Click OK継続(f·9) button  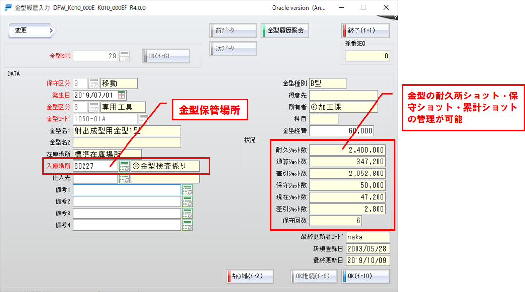314,276
